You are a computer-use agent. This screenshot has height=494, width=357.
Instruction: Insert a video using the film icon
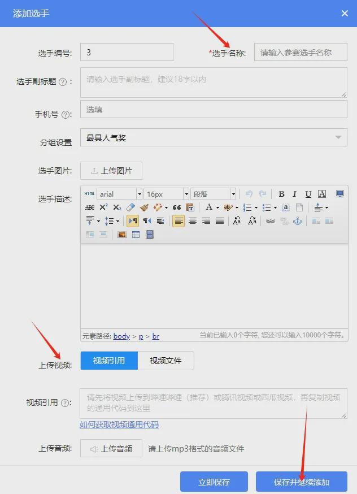pos(150,235)
